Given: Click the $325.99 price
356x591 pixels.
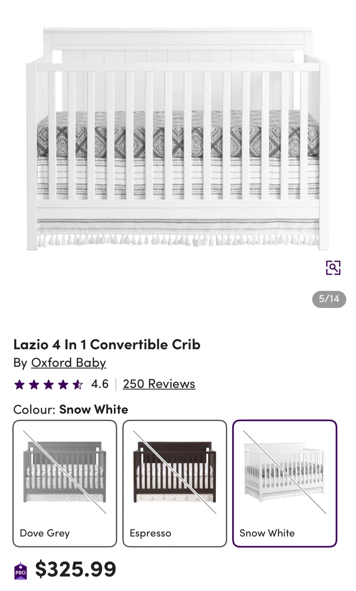Looking at the screenshot, I should (76, 569).
